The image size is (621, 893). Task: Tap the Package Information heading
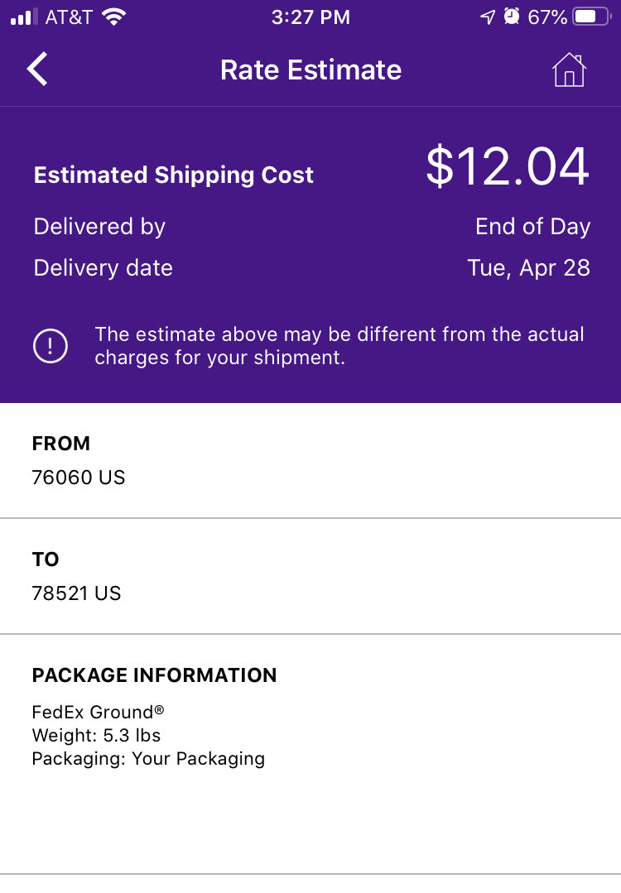point(154,675)
